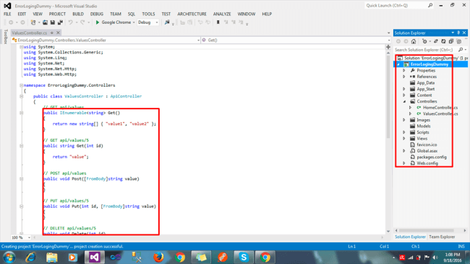The image size is (470, 264).
Task: Collapse the ValuesController class outline
Action: pos(21,96)
